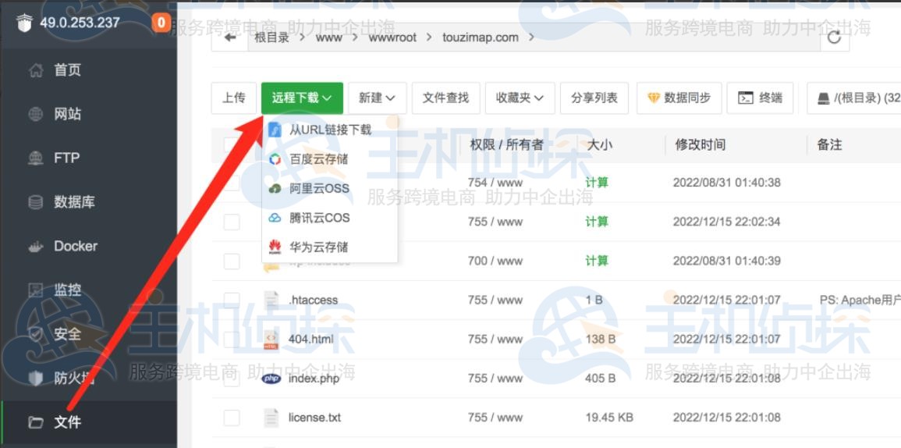This screenshot has height=448, width=901.
Task: Click the 备注 notes column header
Action: 829,144
